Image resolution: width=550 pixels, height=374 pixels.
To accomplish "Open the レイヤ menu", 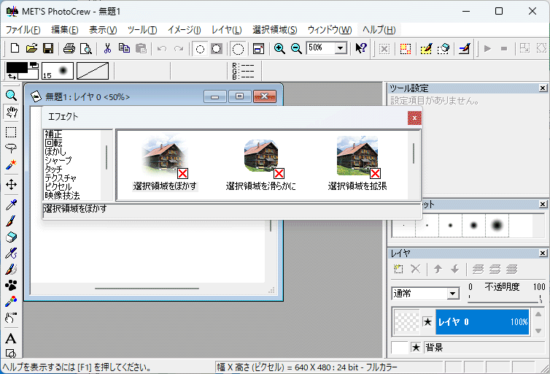I will (227, 30).
